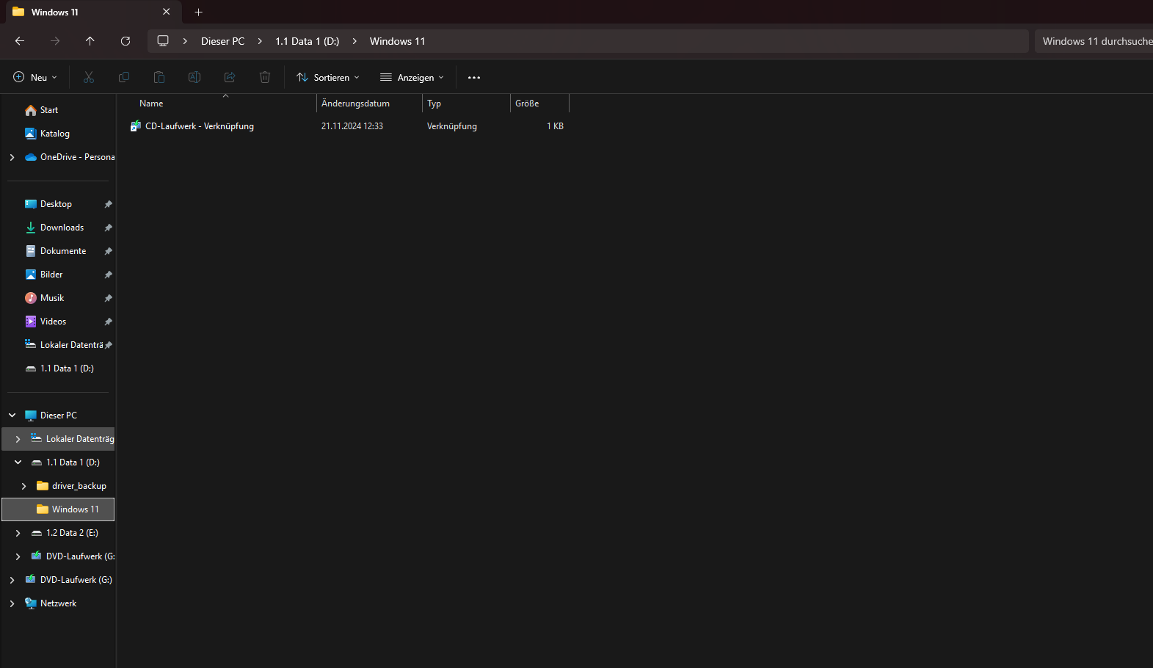Close the Windows 11 tab
This screenshot has height=668, width=1153.
[167, 12]
